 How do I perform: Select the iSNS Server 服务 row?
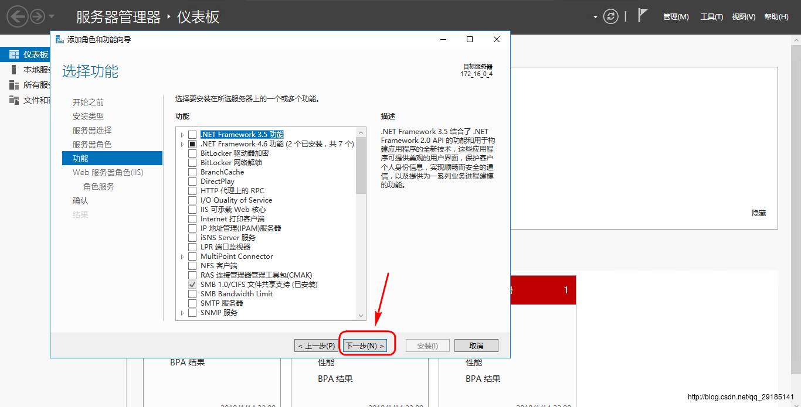tap(228, 238)
